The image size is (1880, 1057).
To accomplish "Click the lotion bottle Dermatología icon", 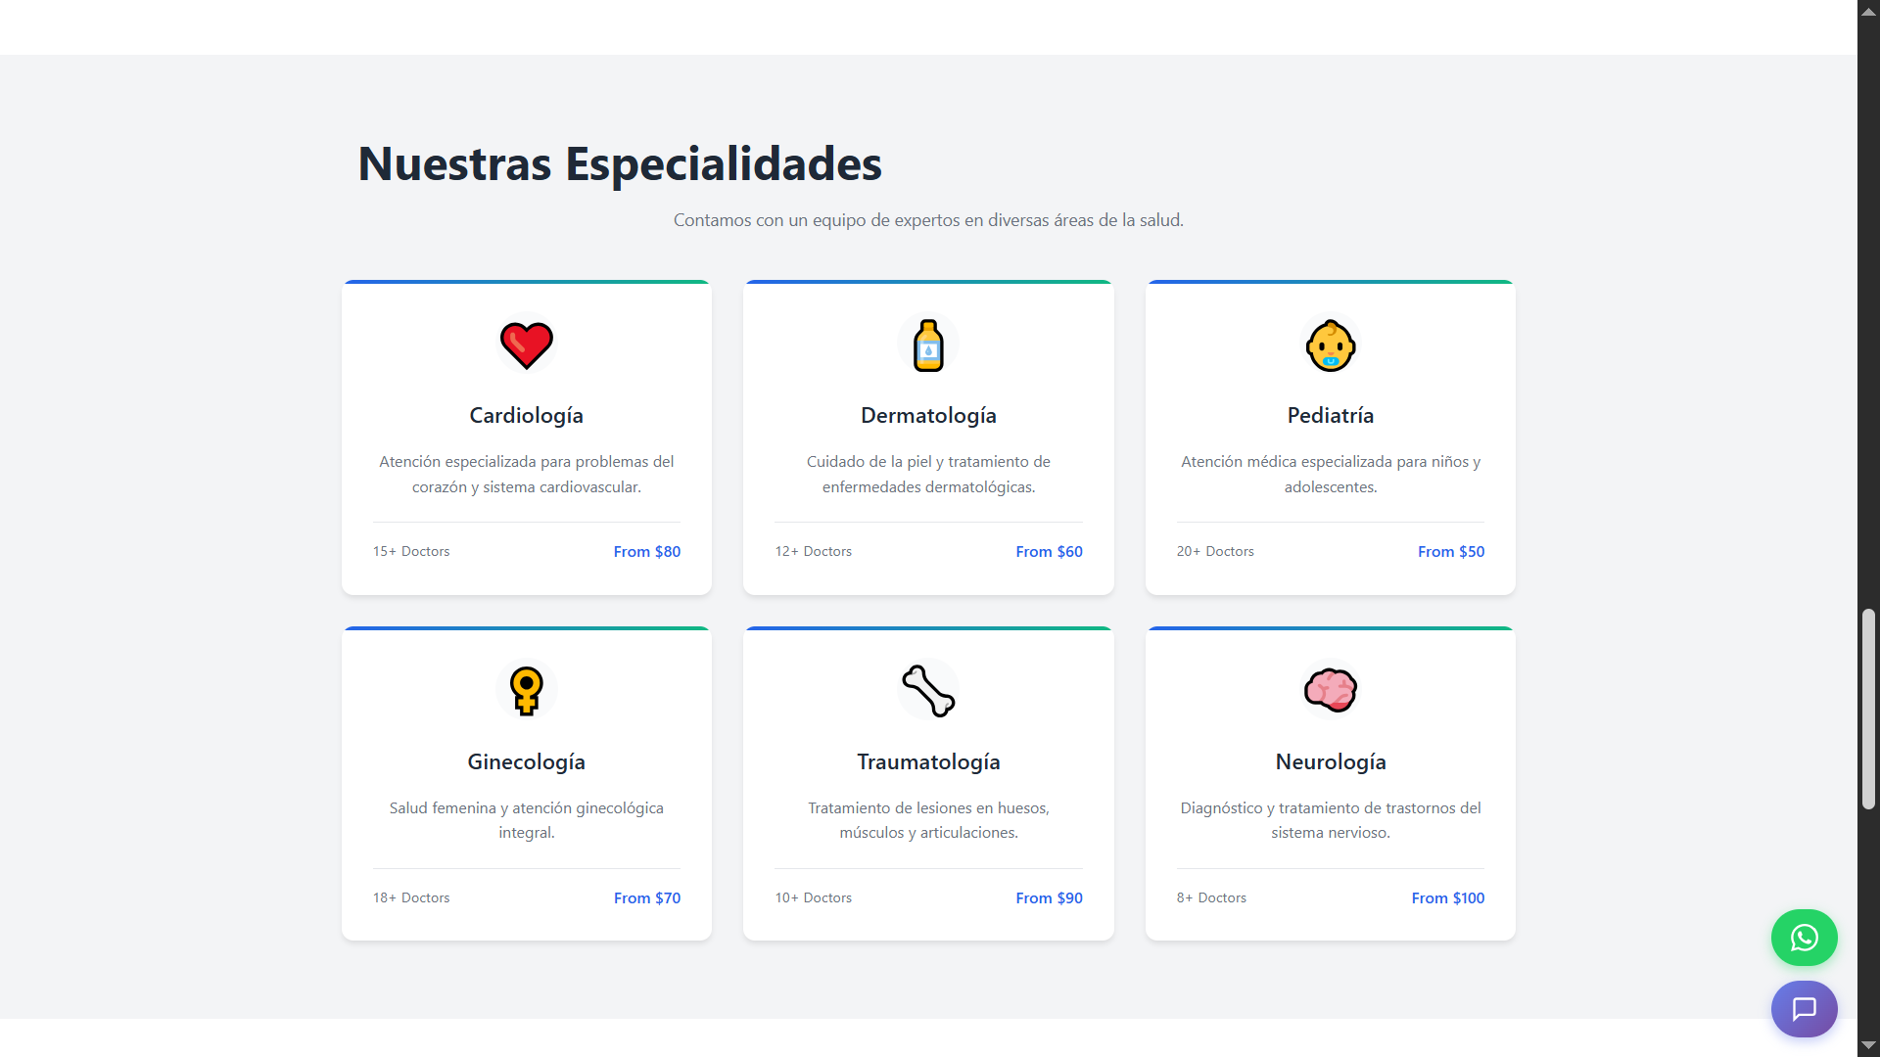I will pos(928,345).
